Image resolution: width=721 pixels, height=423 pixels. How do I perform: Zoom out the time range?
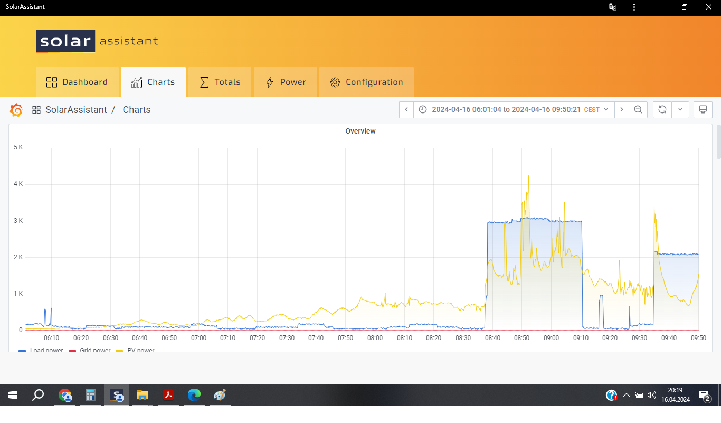[638, 110]
